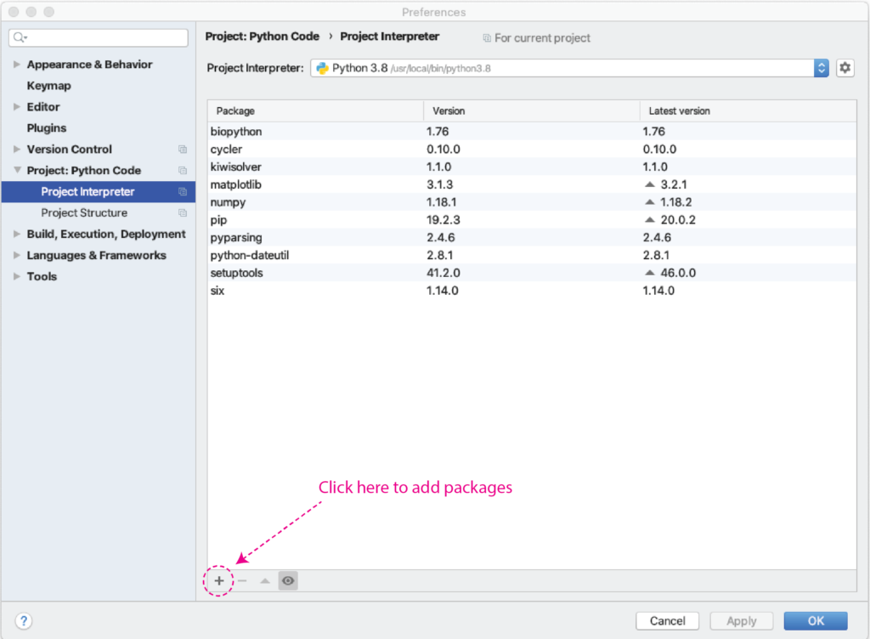870x639 pixels.
Task: Click the upgrade package arrow icon
Action: click(265, 580)
